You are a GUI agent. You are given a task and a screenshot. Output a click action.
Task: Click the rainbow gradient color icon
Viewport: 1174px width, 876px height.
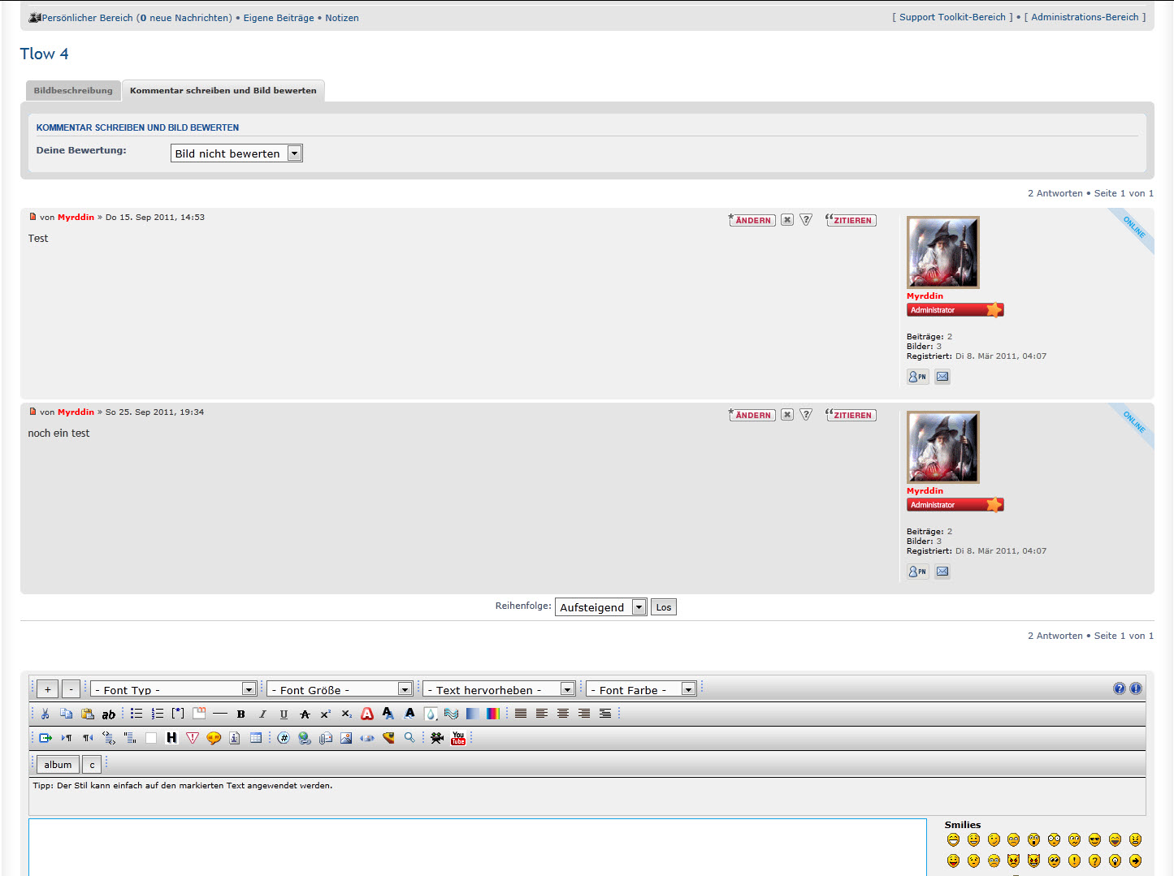pos(493,714)
